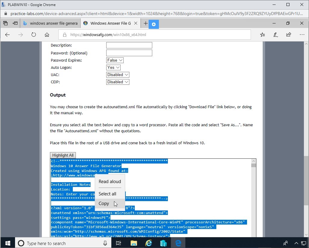Open Add notes pen tool in Edge
The width and height of the screenshot is (309, 248).
coord(276,35)
